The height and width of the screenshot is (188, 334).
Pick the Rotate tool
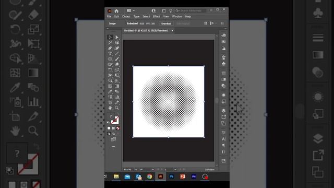[110, 70]
